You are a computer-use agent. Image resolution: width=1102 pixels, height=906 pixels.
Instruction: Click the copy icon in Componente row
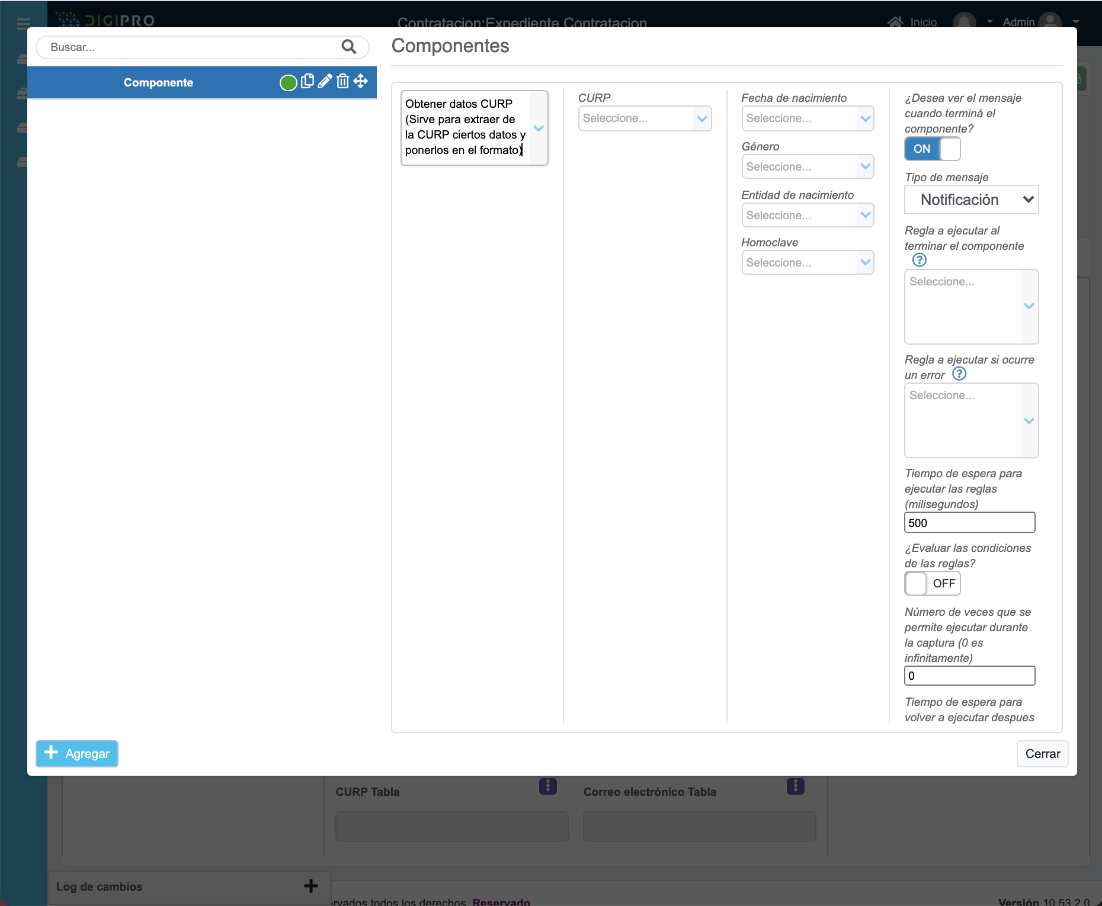point(307,82)
